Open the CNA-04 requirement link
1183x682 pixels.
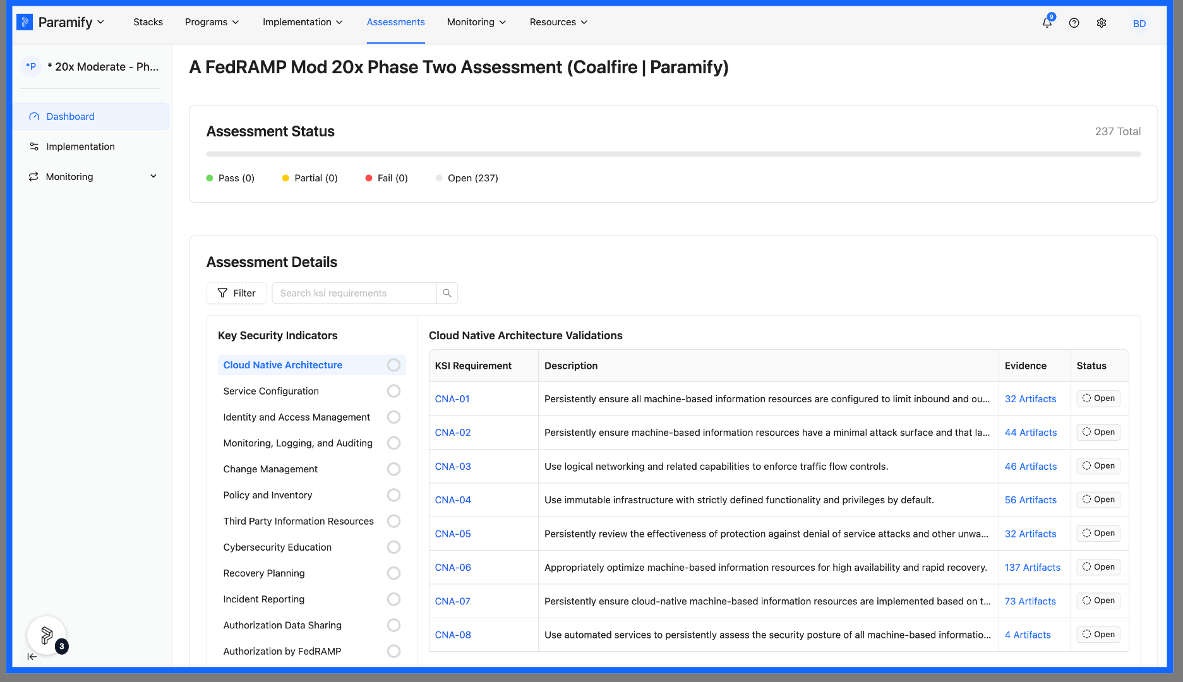tap(453, 500)
